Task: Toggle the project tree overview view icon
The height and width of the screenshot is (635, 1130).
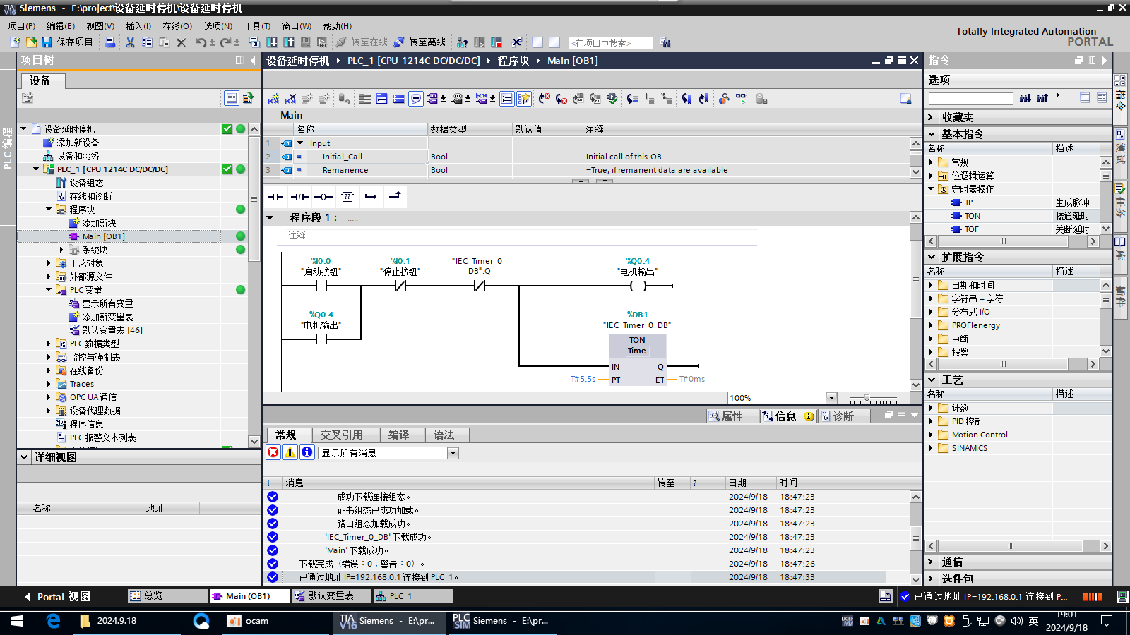Action: coord(232,98)
